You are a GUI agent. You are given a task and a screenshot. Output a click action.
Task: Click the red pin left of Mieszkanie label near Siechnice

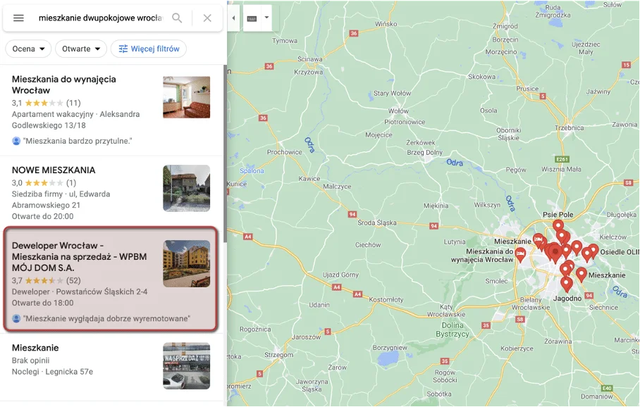point(581,275)
